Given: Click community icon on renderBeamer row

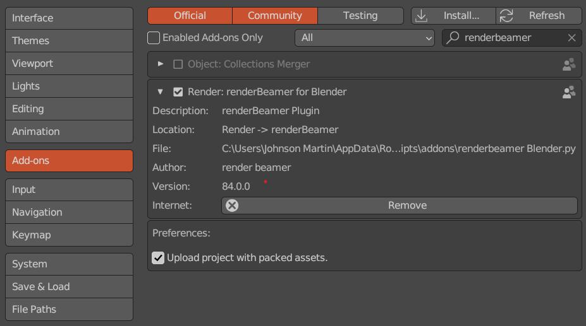Looking at the screenshot, I should tap(569, 92).
